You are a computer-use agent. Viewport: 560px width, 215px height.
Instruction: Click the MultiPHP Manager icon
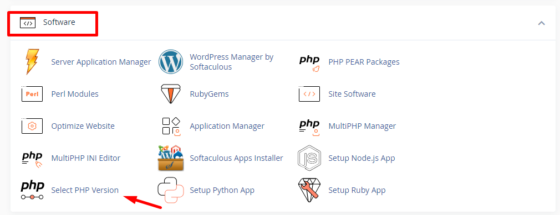pyautogui.click(x=309, y=128)
